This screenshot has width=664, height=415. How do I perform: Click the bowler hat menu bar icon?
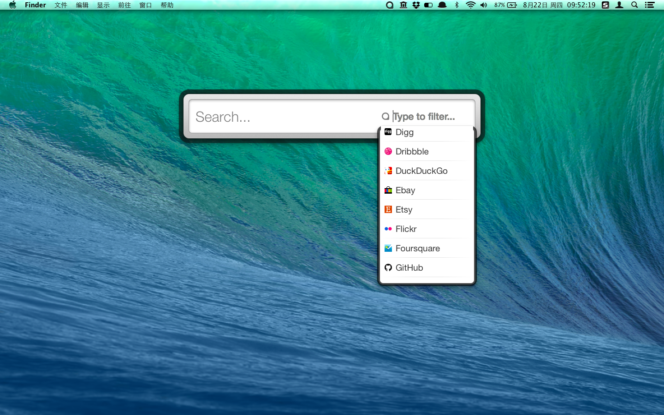pyautogui.click(x=442, y=5)
